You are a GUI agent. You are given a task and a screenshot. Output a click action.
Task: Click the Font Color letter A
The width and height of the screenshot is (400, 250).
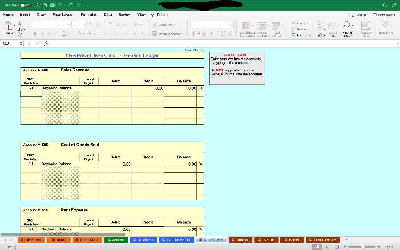(x=90, y=33)
